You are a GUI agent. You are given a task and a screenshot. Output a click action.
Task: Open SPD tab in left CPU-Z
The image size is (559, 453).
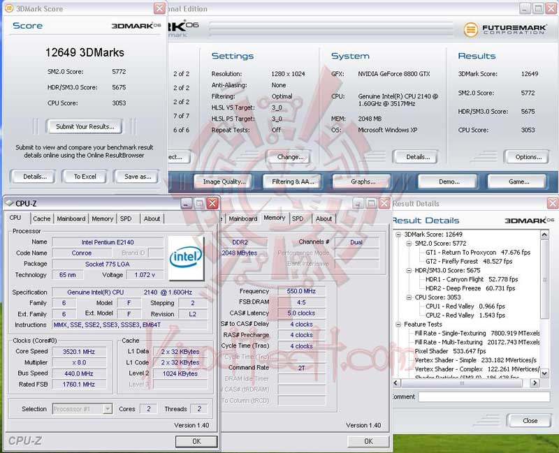(x=126, y=218)
